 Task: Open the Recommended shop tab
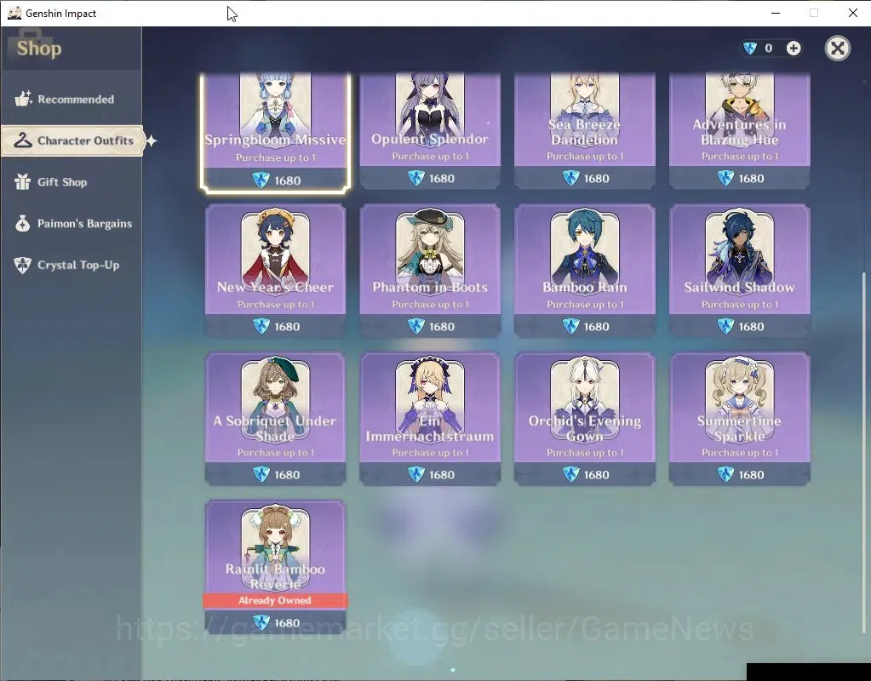pos(72,100)
